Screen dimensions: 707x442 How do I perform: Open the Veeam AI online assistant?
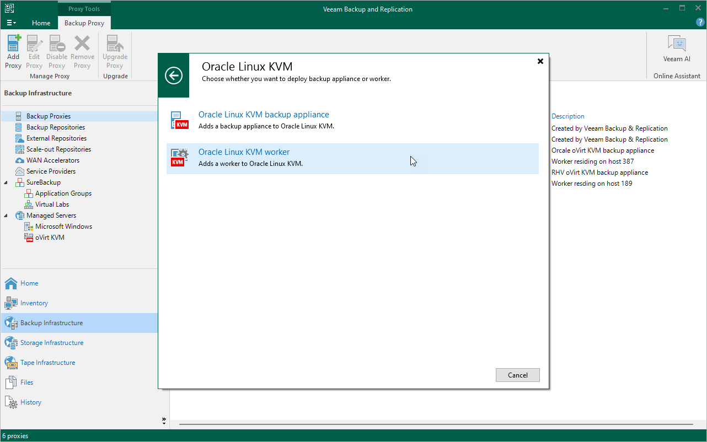click(677, 50)
